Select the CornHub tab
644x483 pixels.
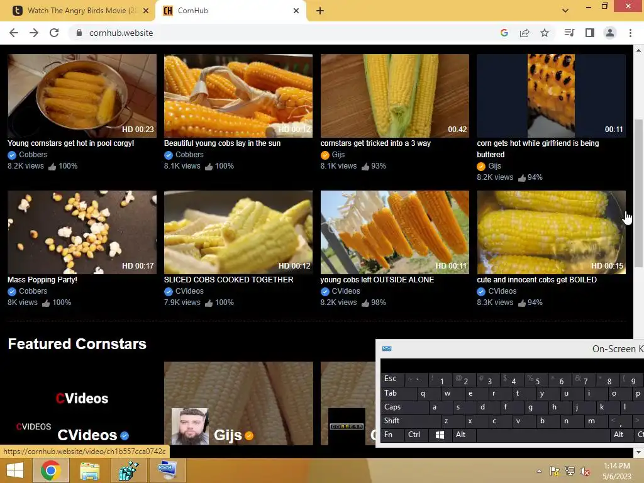[230, 11]
